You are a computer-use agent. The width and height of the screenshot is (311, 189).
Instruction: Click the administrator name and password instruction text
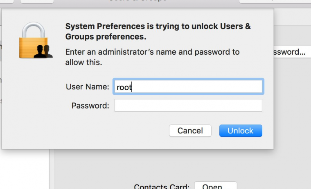click(x=152, y=57)
